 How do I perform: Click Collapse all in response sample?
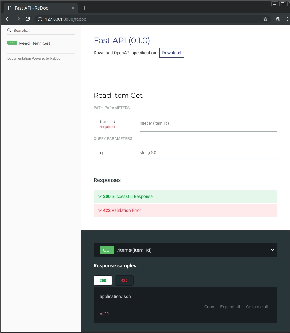pyautogui.click(x=257, y=307)
